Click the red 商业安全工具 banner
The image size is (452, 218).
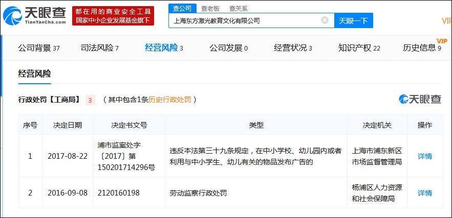click(113, 16)
